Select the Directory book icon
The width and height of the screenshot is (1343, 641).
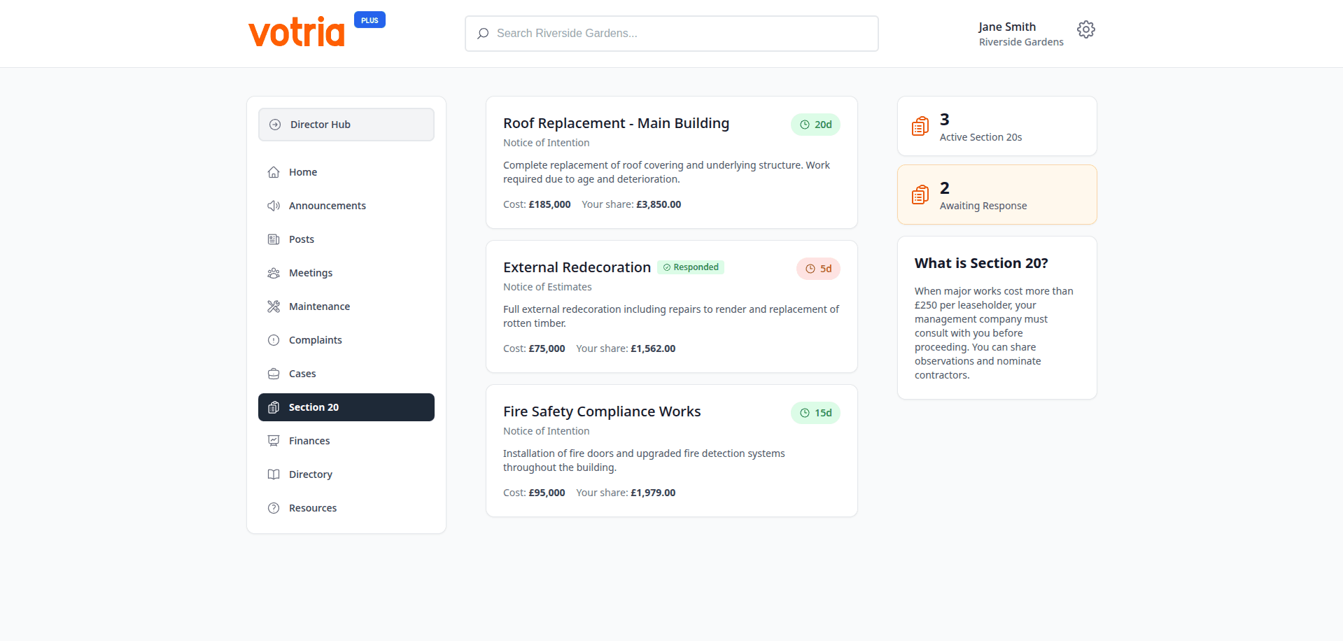click(x=274, y=474)
